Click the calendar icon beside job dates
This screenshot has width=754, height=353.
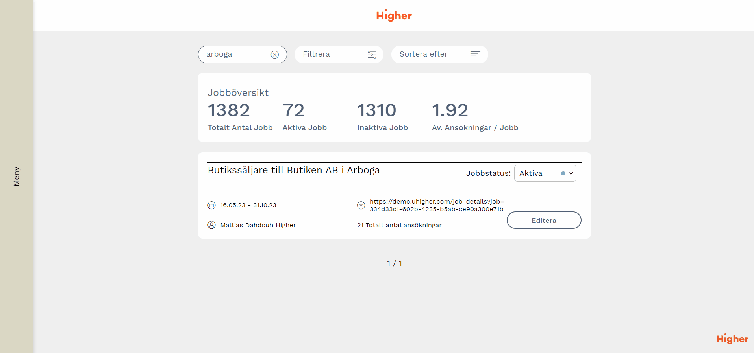[x=211, y=205]
